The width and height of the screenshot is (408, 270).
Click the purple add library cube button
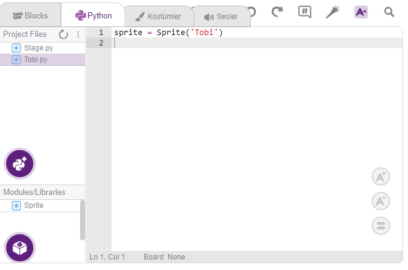[x=20, y=248]
